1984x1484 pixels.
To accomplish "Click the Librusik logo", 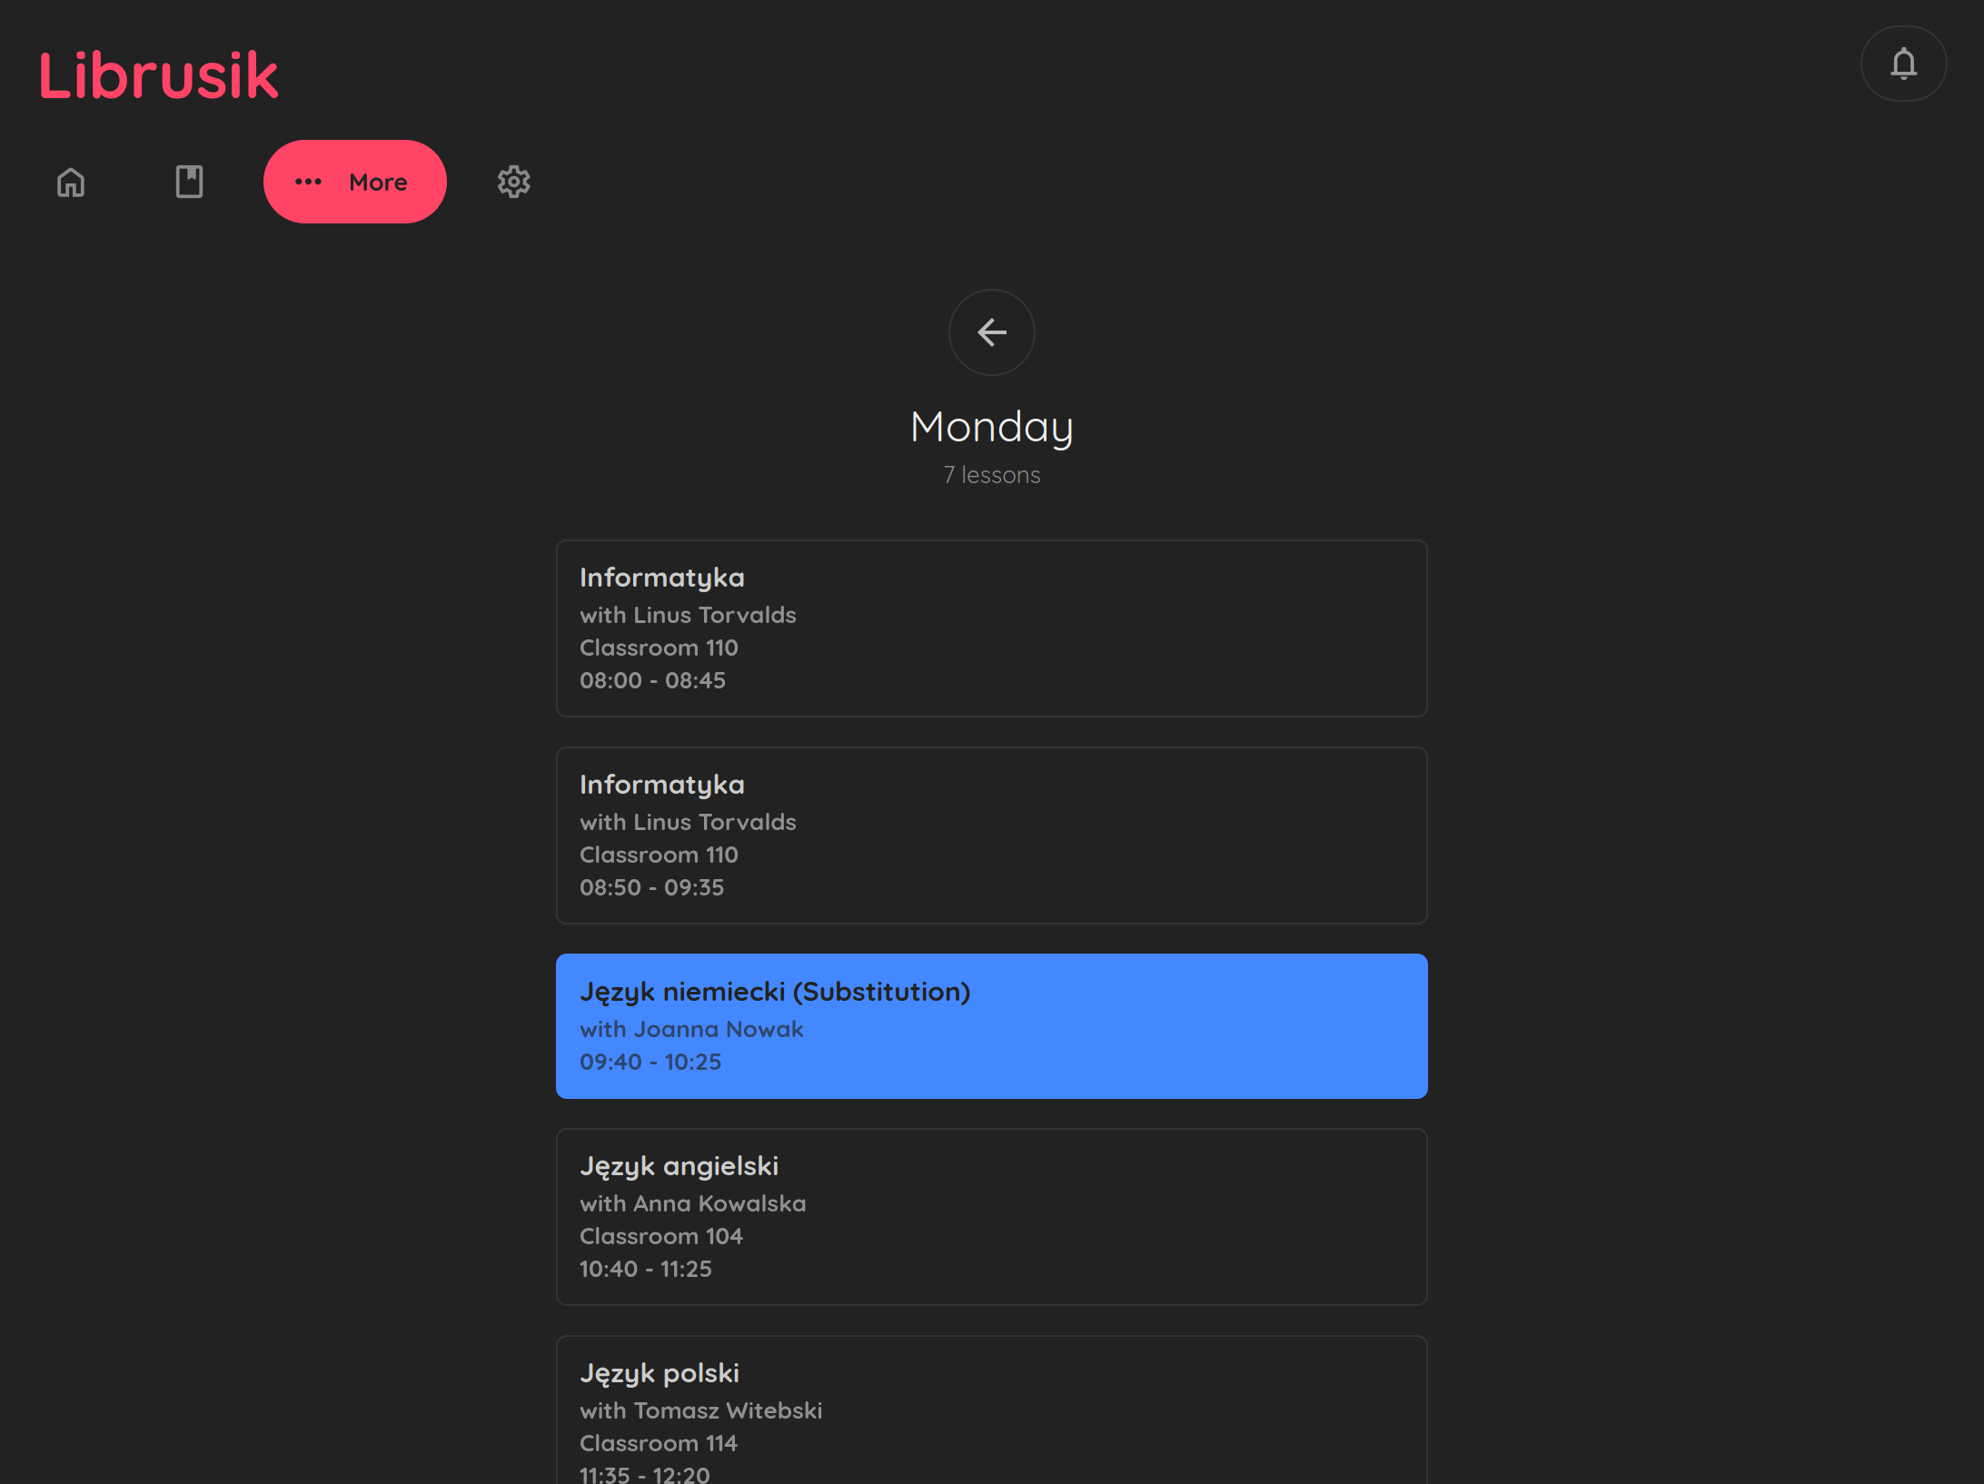I will (x=158, y=75).
